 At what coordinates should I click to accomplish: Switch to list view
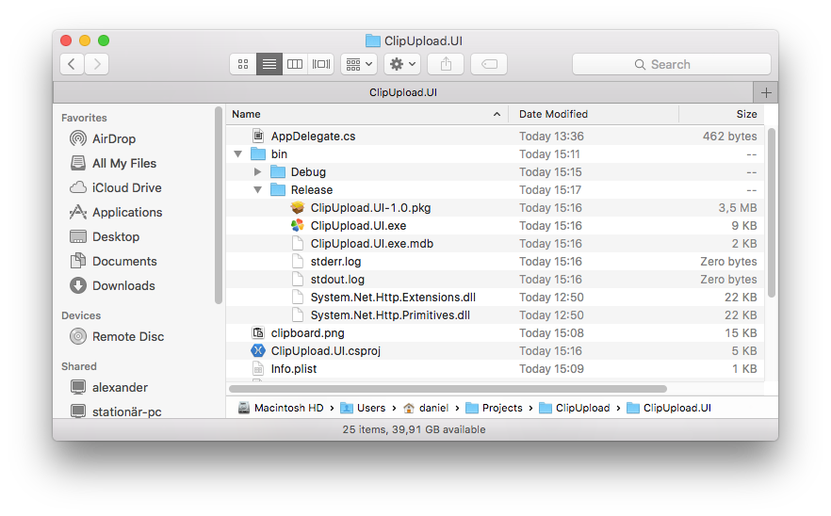point(269,64)
